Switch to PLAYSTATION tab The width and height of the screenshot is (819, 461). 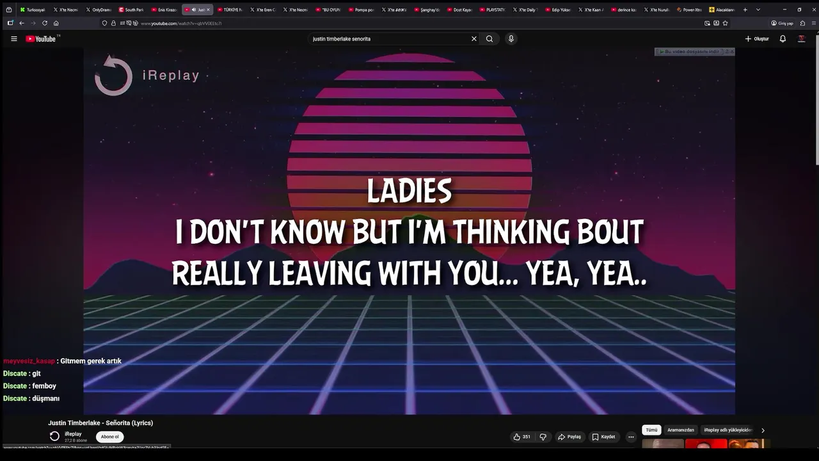click(x=492, y=10)
